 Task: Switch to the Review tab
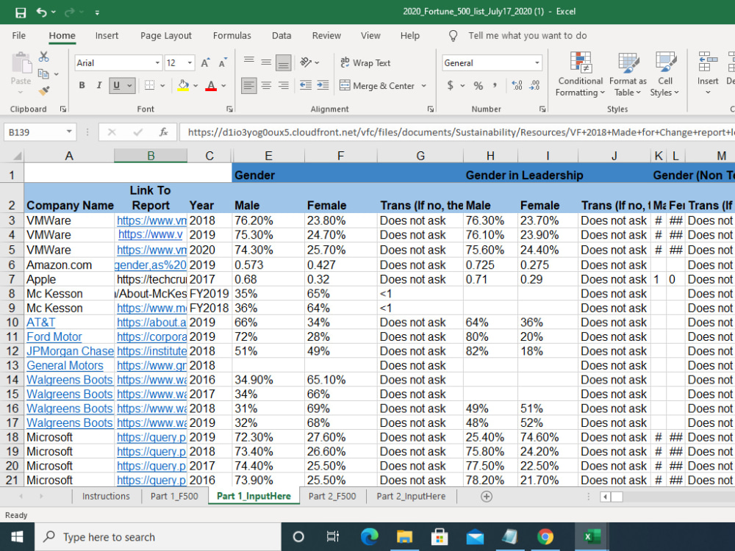(327, 35)
